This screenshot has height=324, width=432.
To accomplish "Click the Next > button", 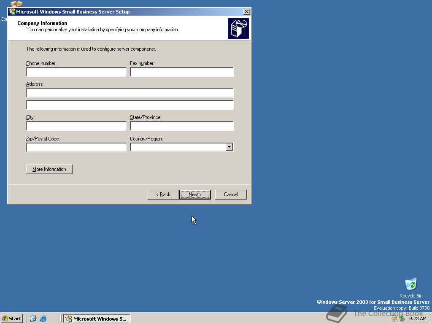I will [x=195, y=194].
